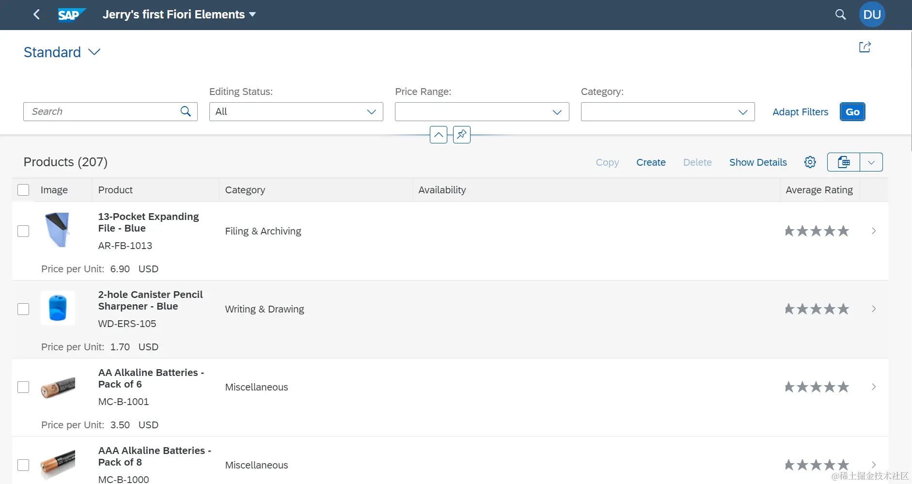Click rating stars of AA Alkaline Batteries Pack of 6
The width and height of the screenshot is (912, 484).
(817, 387)
